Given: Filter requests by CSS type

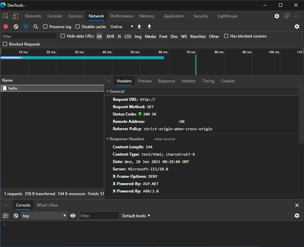Looking at the screenshot, I should coord(128,36).
